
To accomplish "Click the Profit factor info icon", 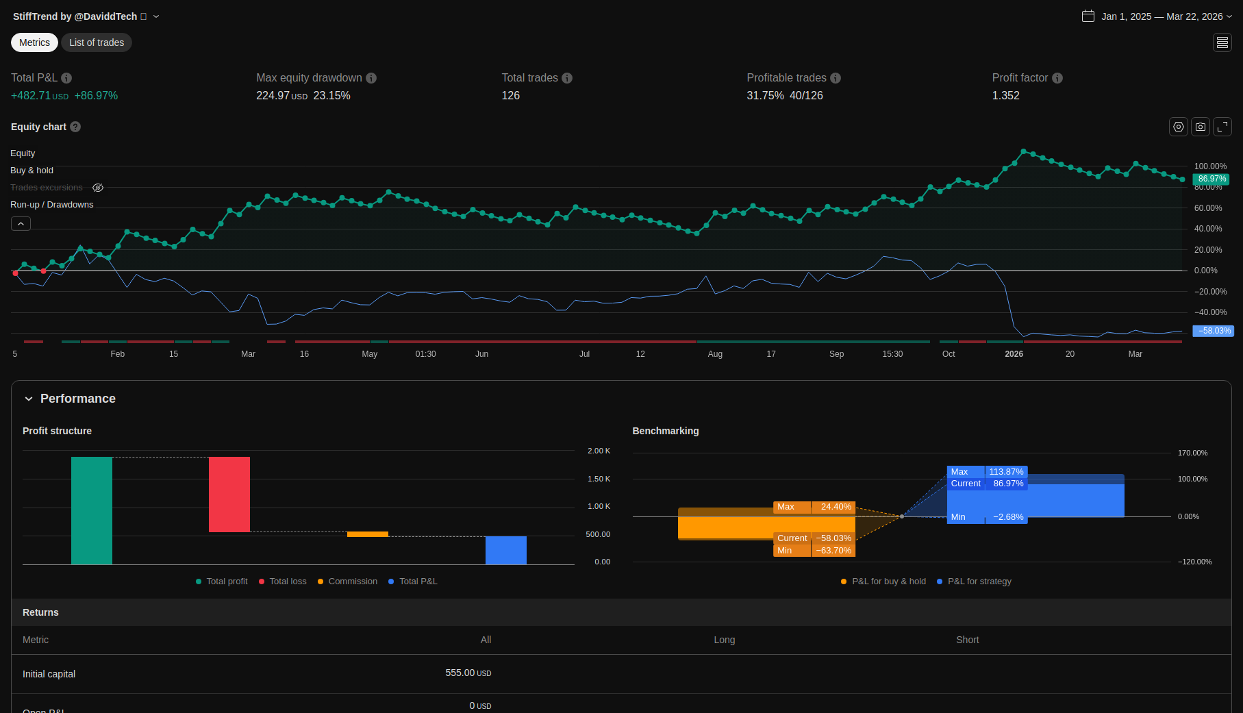I will 1057,78.
